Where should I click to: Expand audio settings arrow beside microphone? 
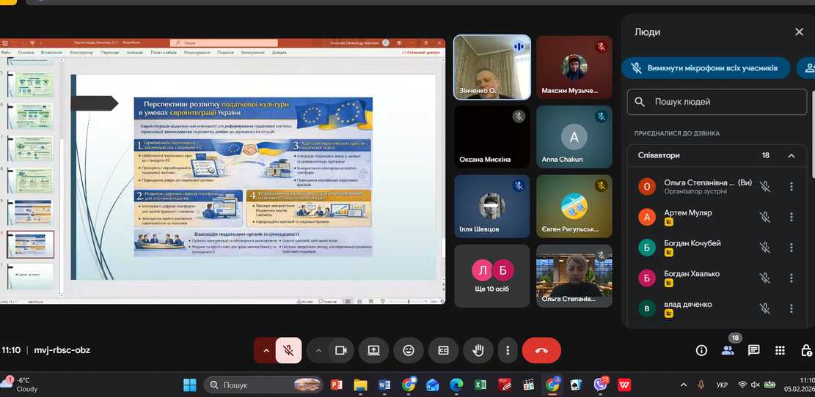(x=265, y=351)
